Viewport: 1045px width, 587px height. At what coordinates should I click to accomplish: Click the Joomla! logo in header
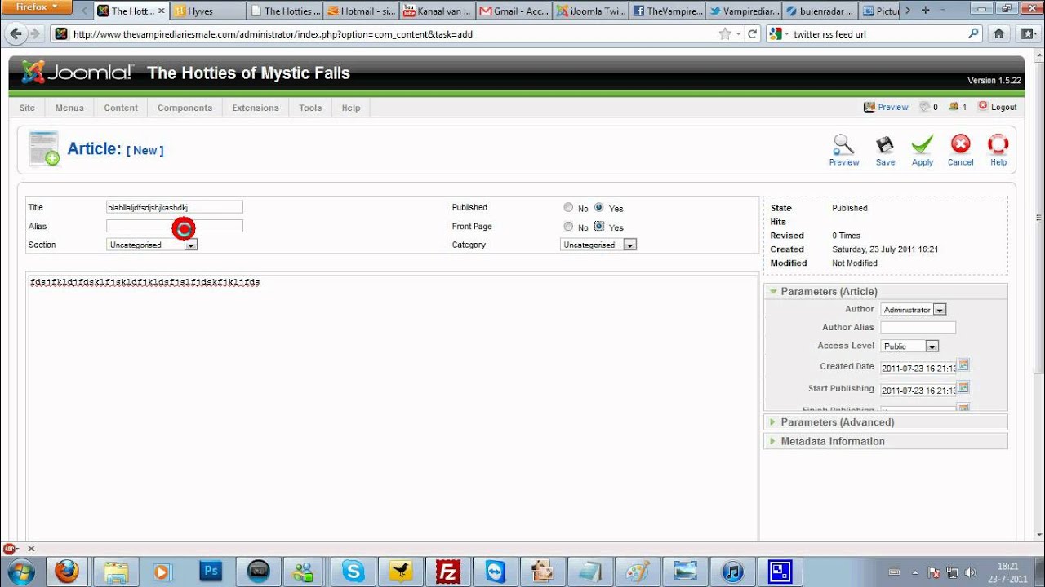pos(78,73)
